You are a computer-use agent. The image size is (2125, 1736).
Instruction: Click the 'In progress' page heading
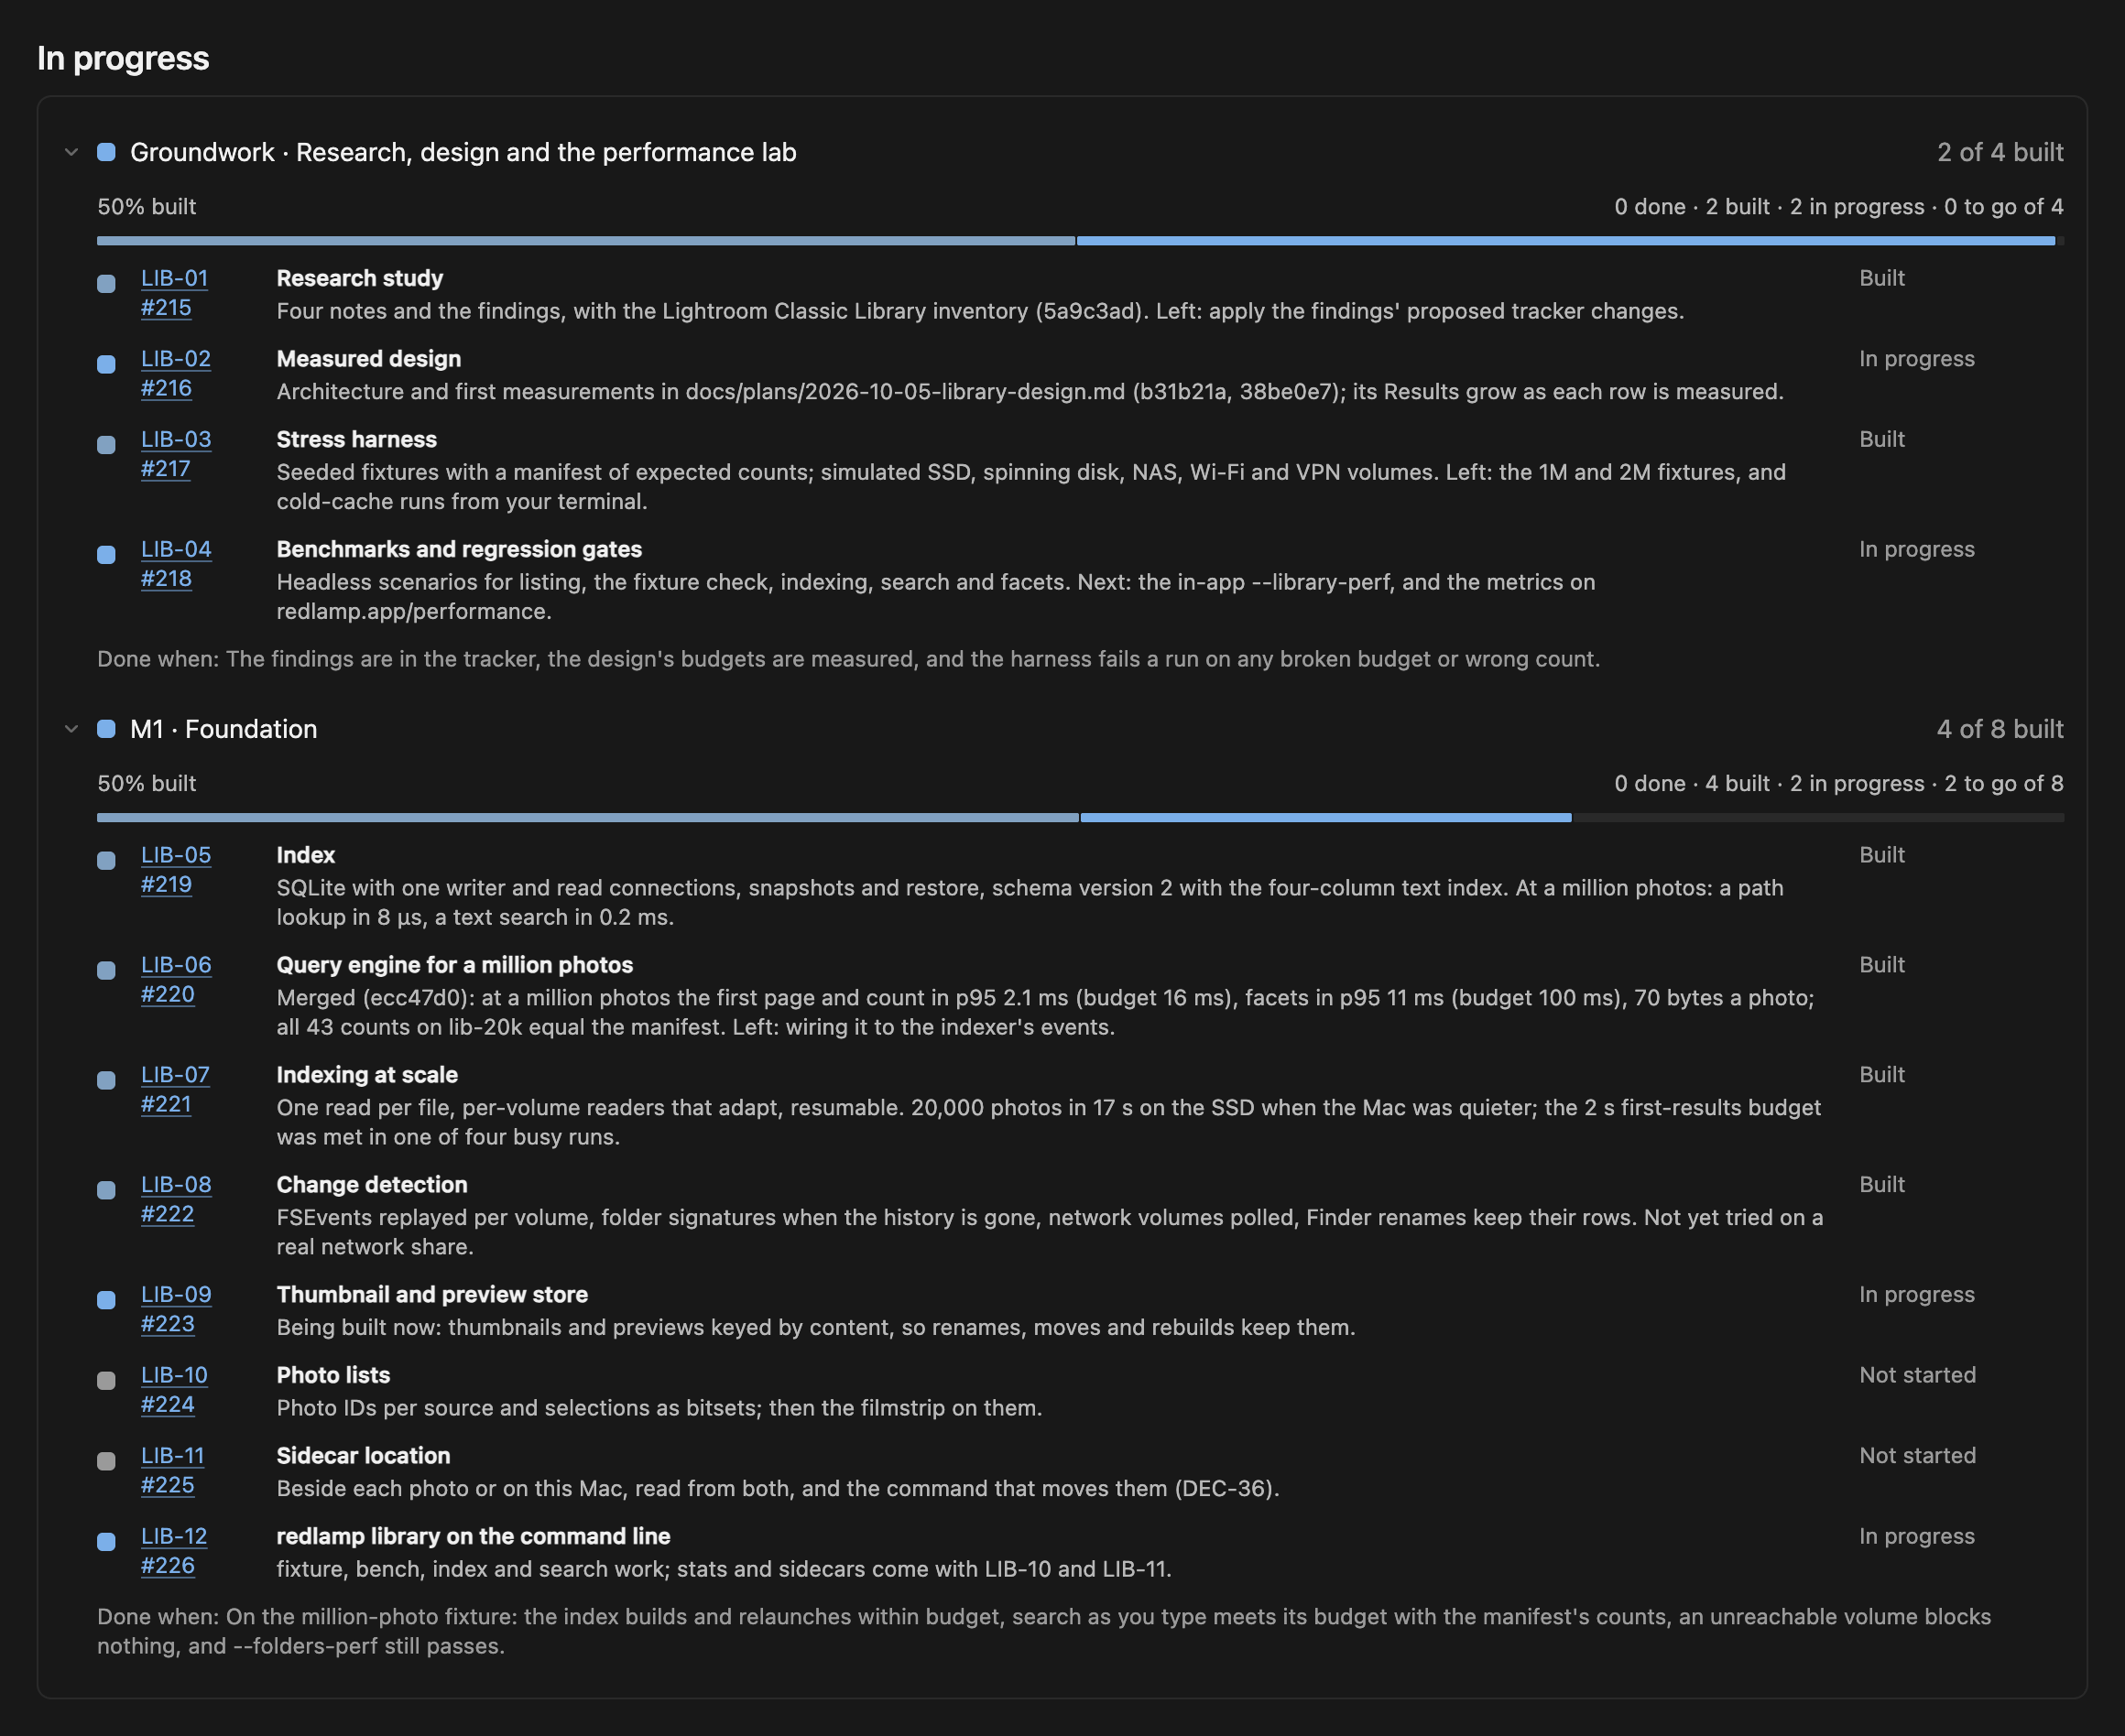click(123, 58)
